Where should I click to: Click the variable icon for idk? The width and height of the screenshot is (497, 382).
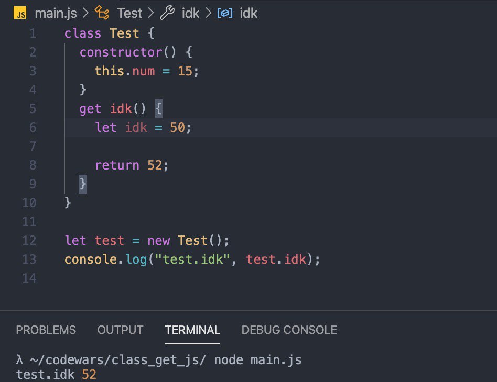coord(225,13)
